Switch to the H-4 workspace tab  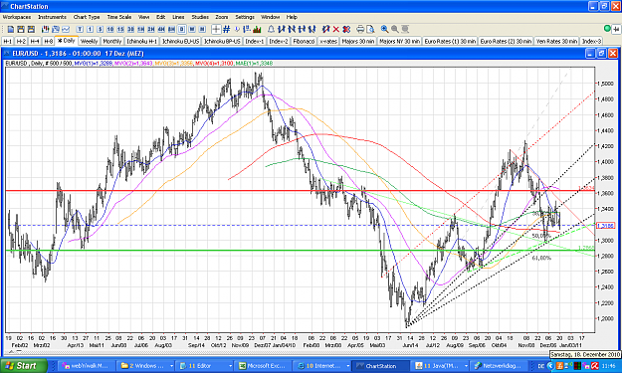click(x=35, y=41)
